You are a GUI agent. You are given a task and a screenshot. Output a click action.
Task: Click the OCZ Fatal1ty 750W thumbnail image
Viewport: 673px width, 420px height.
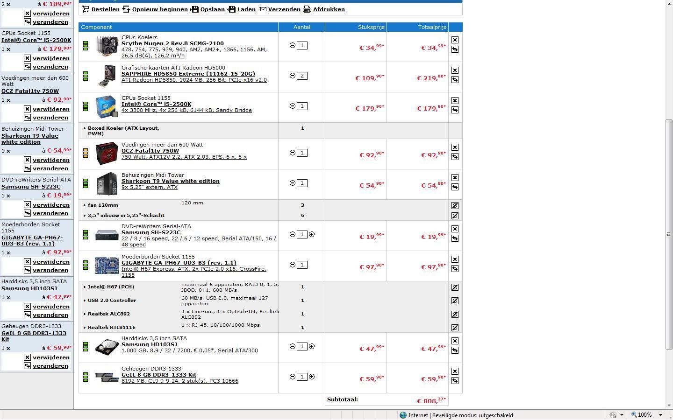[x=107, y=154]
